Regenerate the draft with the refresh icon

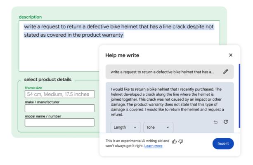[226, 122]
